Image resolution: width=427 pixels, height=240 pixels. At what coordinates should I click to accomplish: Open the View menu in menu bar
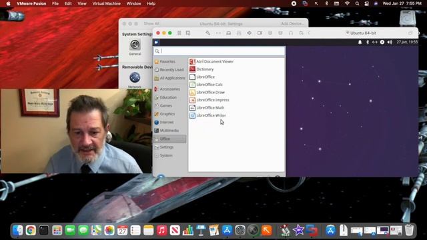click(81, 3)
